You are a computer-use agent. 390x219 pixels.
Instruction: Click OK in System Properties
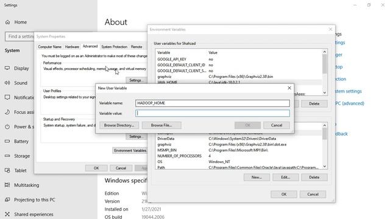click(96, 168)
